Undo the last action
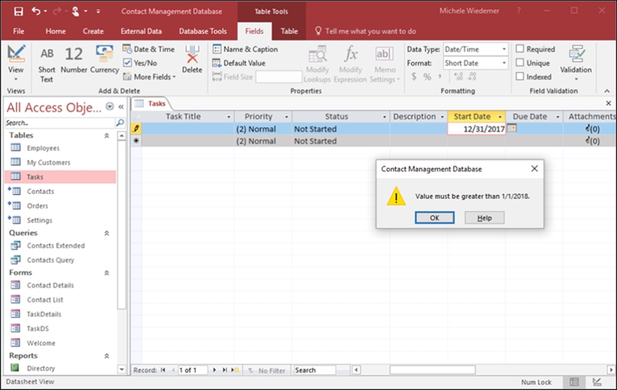The width and height of the screenshot is (617, 390). click(x=36, y=11)
